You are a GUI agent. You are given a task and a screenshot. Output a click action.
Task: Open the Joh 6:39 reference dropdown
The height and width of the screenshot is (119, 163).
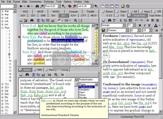[92, 6]
